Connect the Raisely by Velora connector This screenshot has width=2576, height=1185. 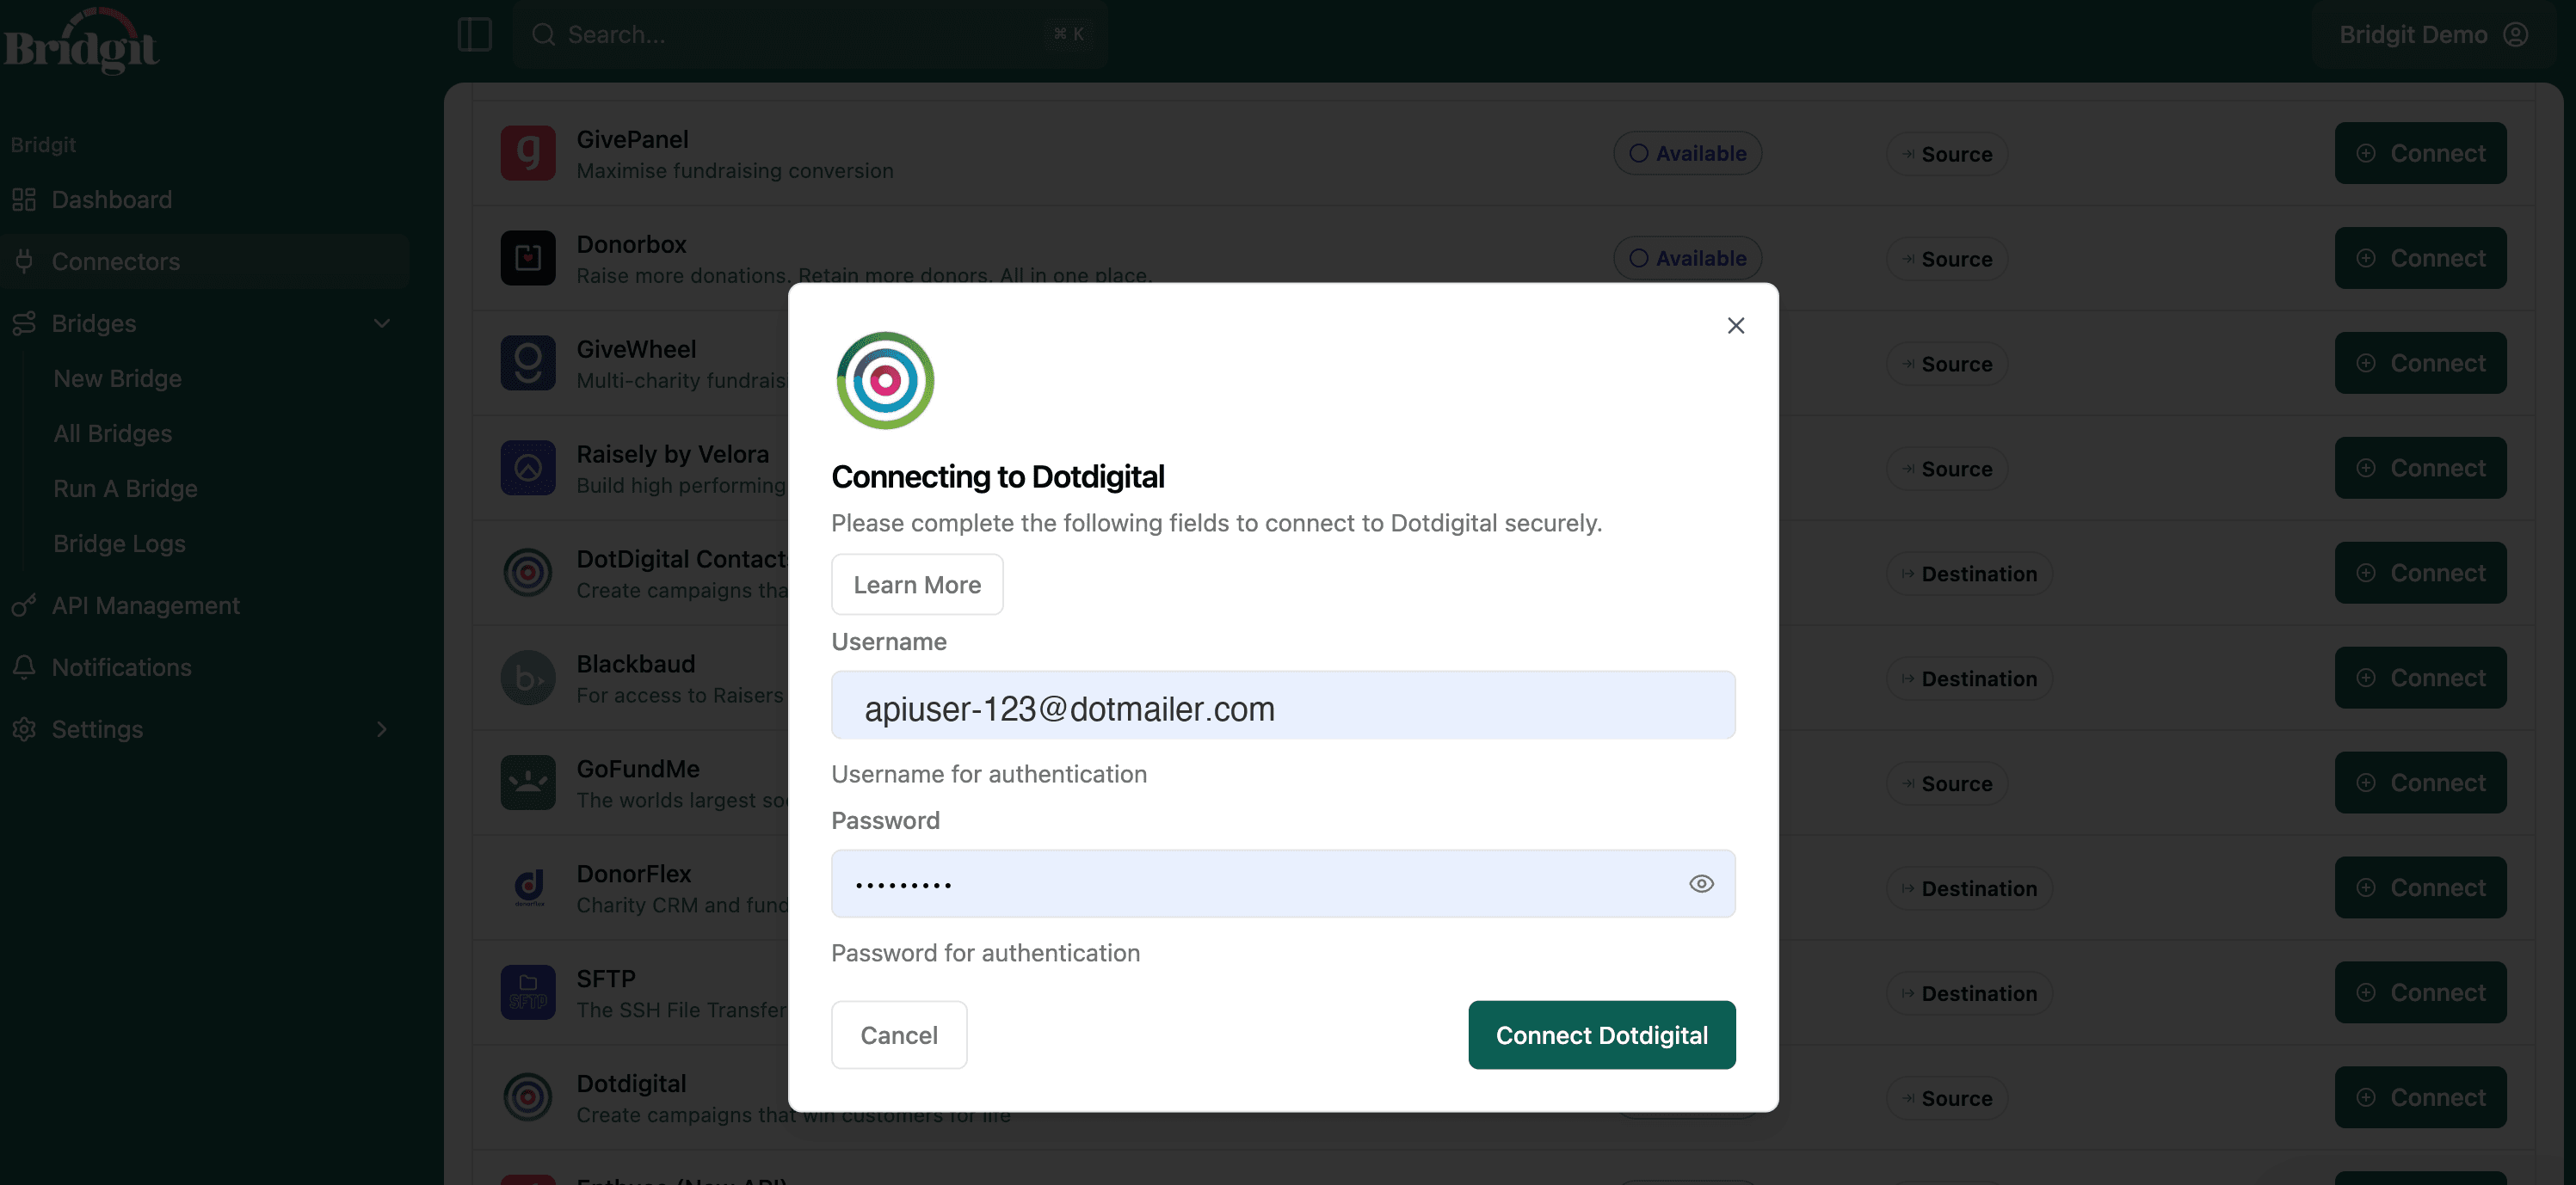2419,468
